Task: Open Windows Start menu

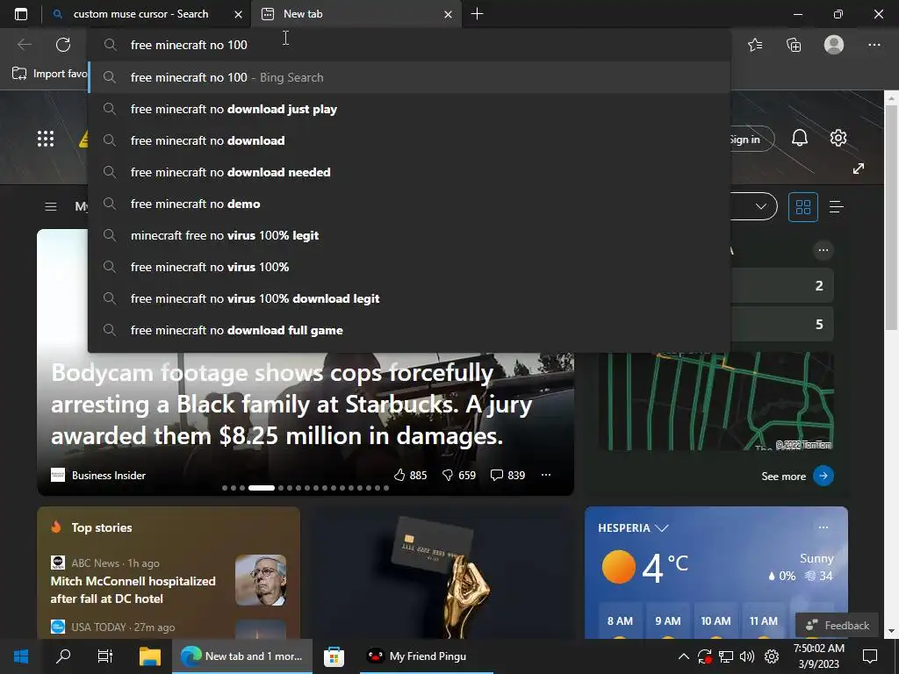Action: [21, 656]
